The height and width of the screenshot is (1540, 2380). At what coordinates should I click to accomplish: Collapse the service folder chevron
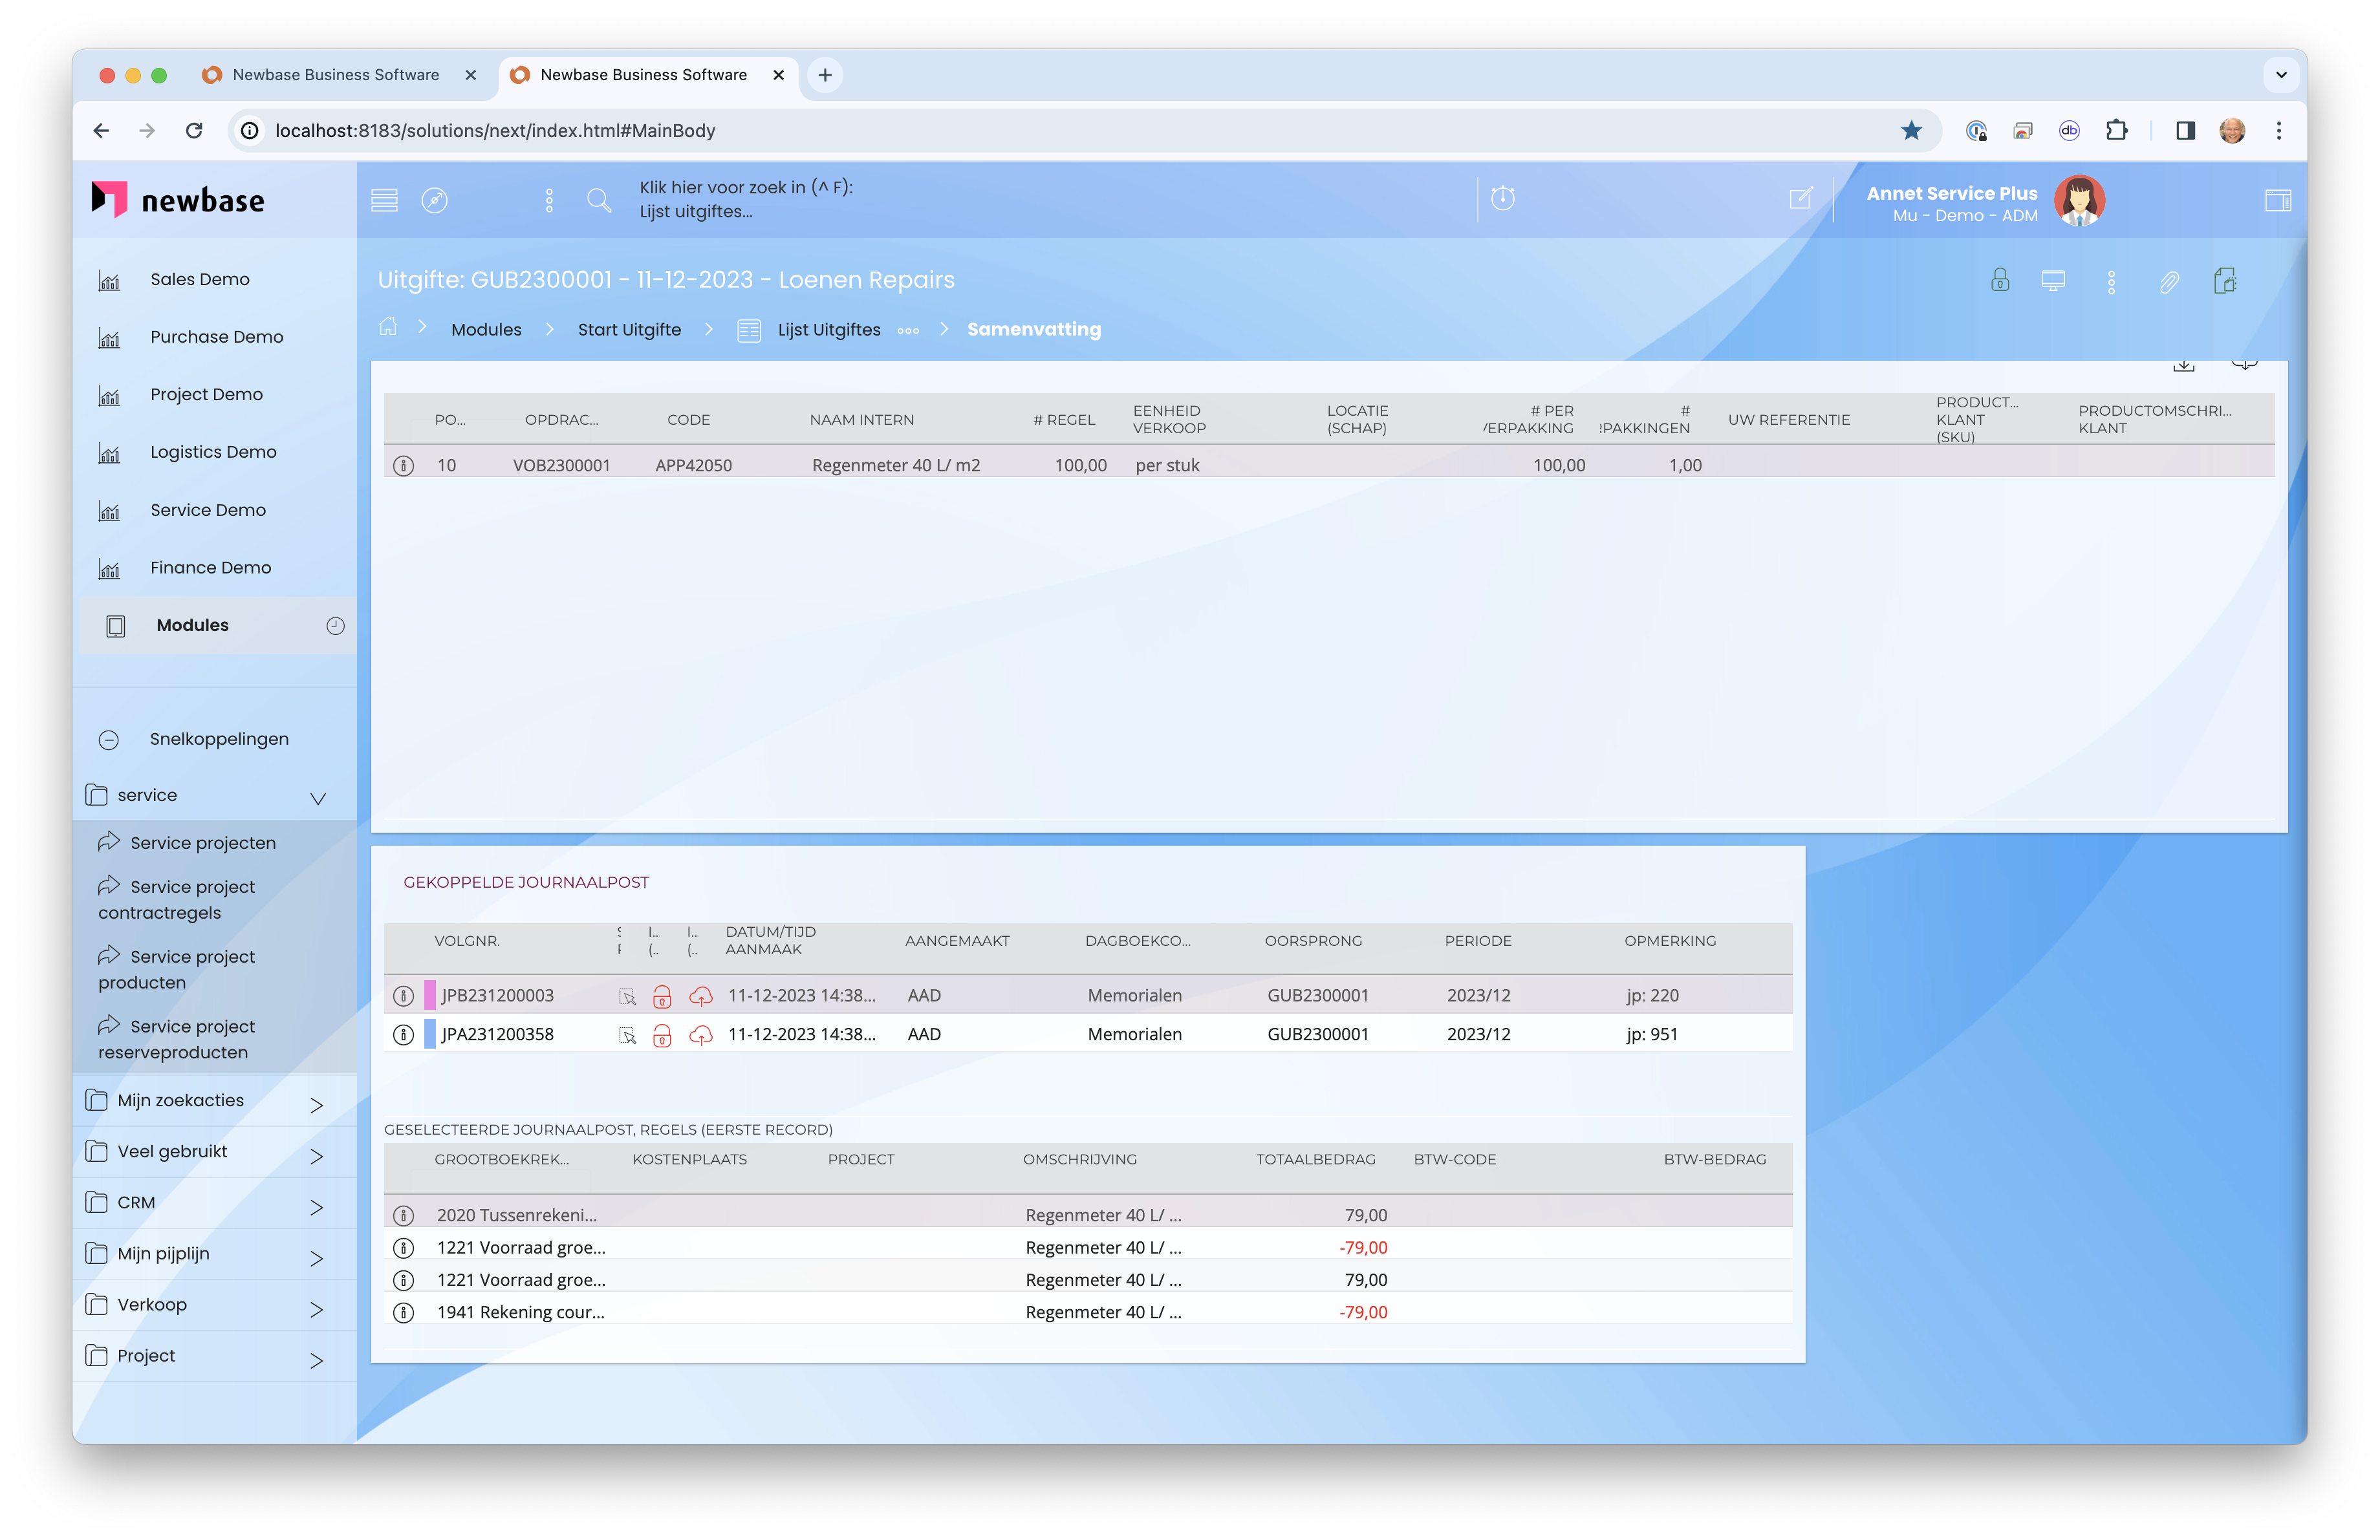pyautogui.click(x=318, y=798)
